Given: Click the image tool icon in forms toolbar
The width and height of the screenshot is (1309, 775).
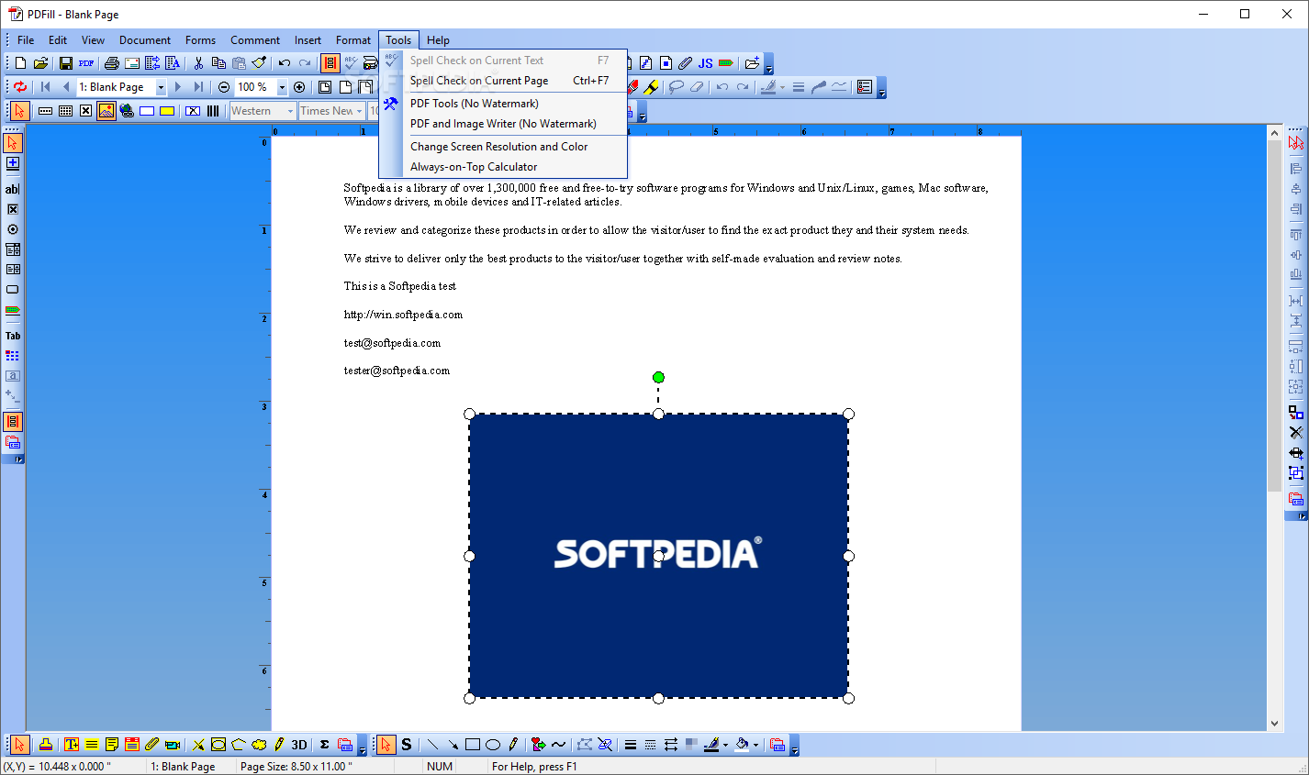Looking at the screenshot, I should (106, 111).
